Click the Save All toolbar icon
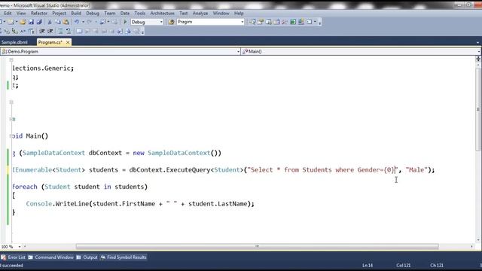Screen dimensions: 482x271 (x=39, y=22)
